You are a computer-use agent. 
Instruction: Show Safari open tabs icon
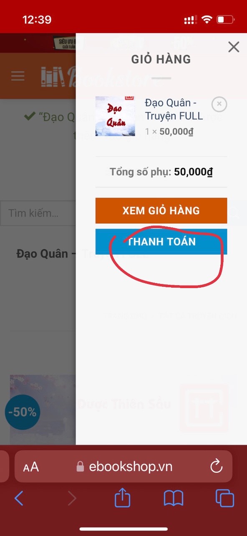coord(224,498)
